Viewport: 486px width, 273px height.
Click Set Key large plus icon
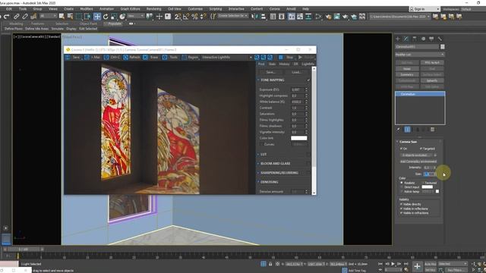pyautogui.click(x=417, y=266)
